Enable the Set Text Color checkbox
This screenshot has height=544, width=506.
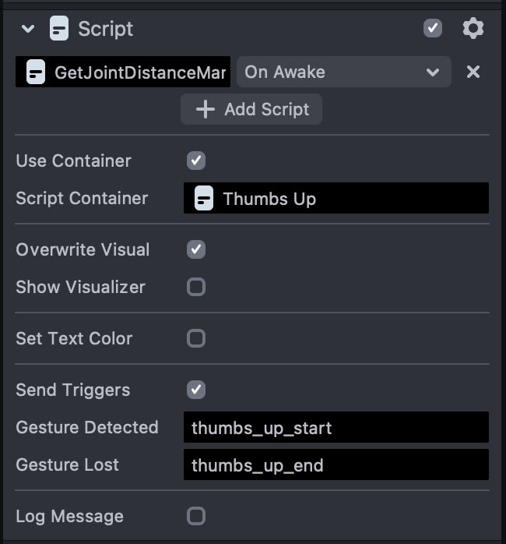196,338
